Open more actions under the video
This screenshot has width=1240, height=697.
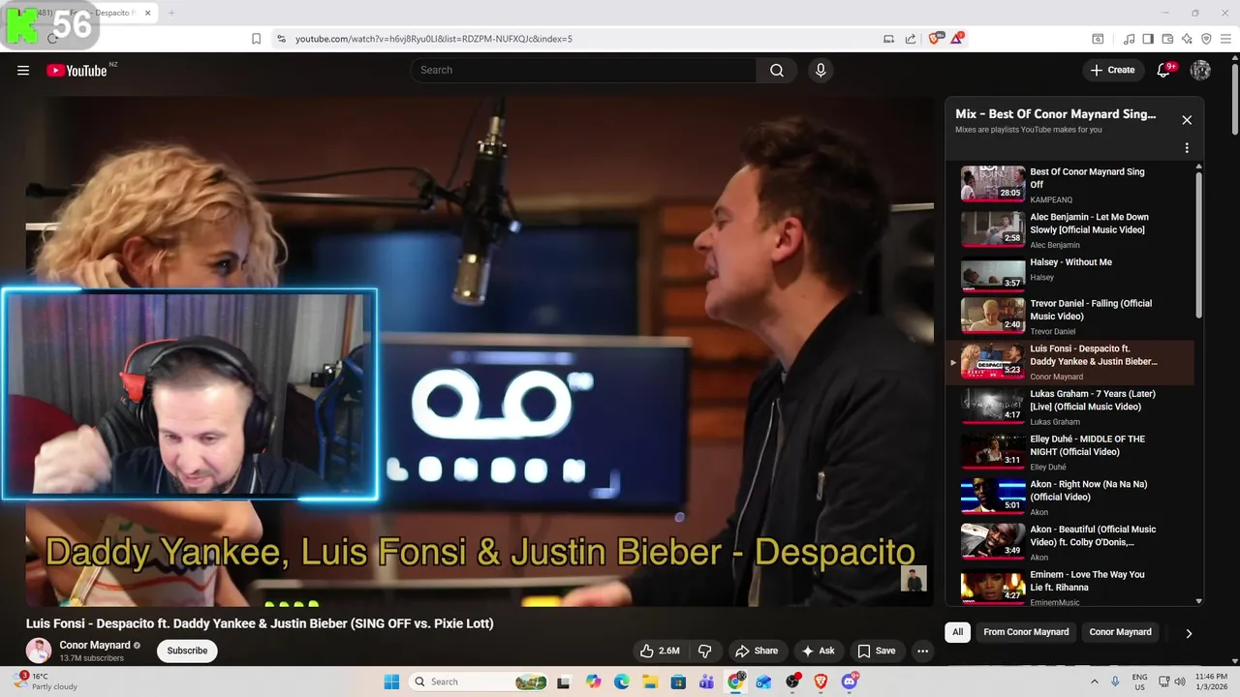coord(922,651)
